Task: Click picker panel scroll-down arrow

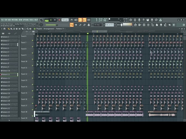Action: click(19, 118)
